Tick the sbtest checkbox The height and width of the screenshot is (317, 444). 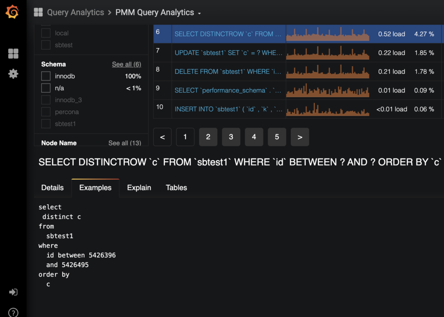(x=46, y=45)
